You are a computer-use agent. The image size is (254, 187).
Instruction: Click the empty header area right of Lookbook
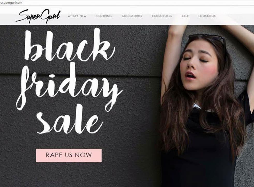[x=235, y=16]
